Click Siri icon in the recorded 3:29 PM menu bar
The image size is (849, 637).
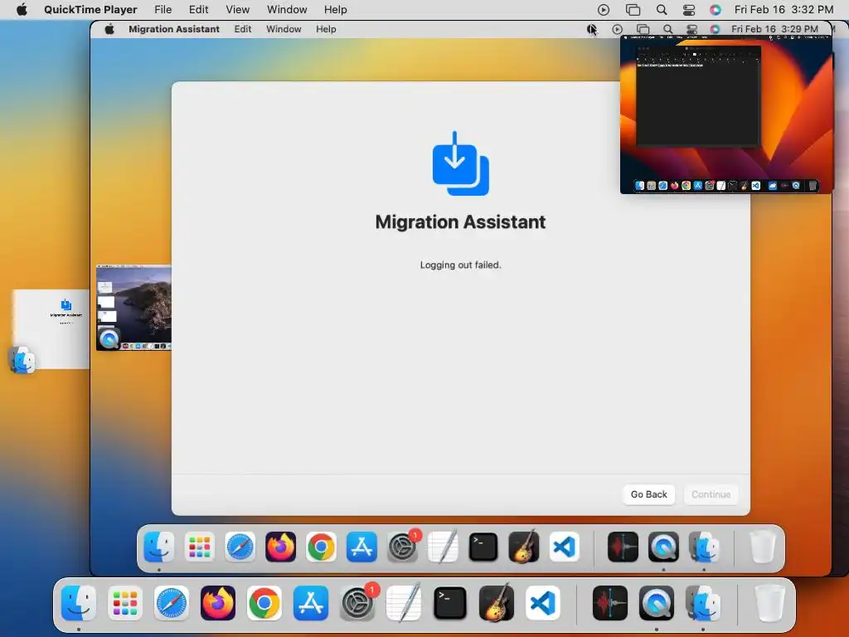pyautogui.click(x=715, y=29)
